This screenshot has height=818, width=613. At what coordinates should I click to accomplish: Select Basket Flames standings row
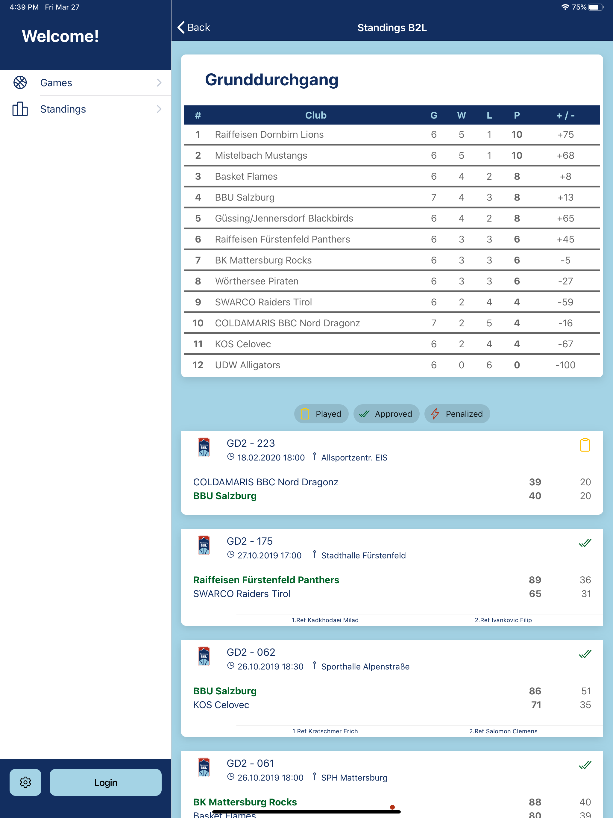point(392,176)
